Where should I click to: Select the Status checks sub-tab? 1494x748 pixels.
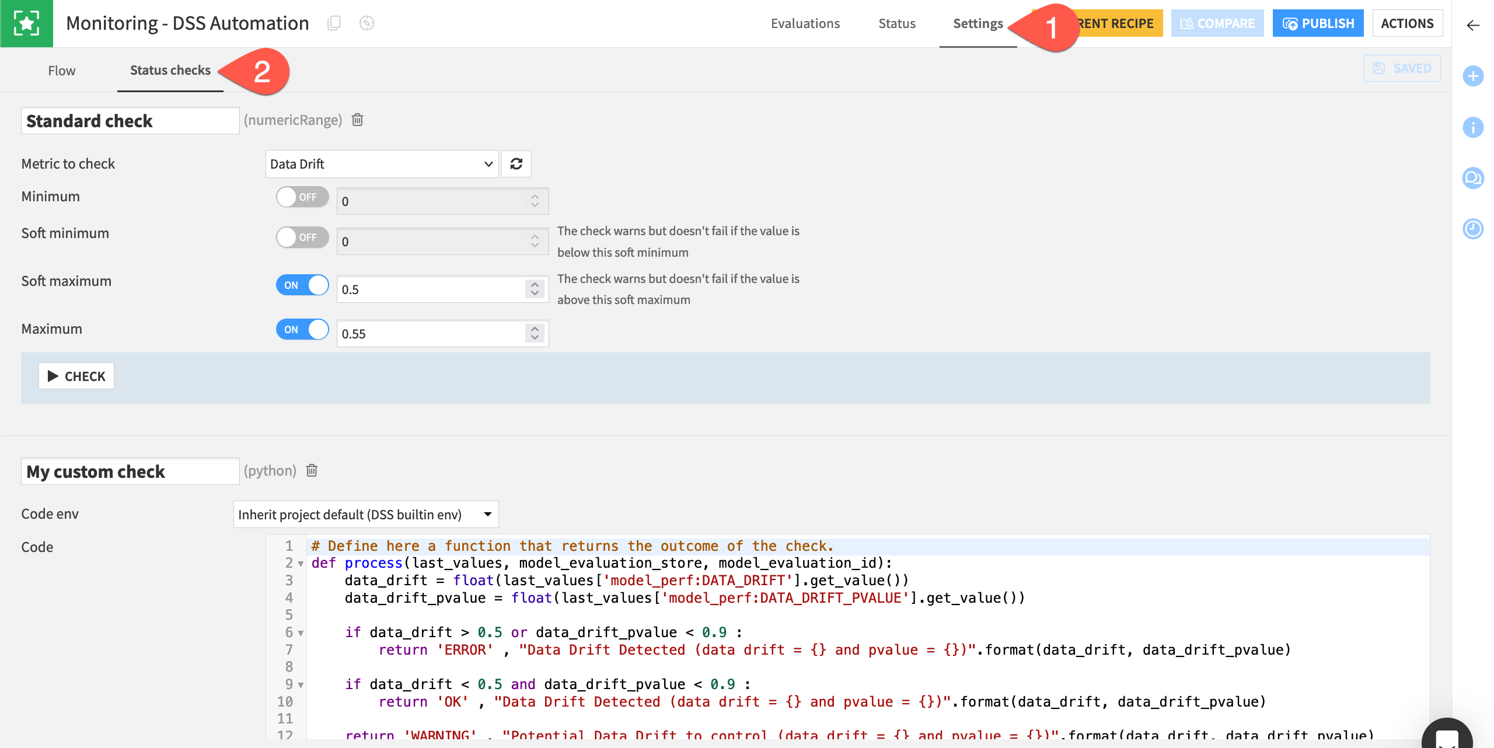(170, 70)
